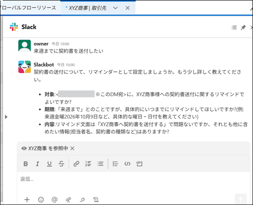Click the Slackbot username
Viewport: 253px width, 205px height.
(x=44, y=65)
